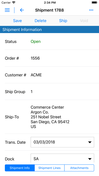
Task: Select the Shipment Info tab
Action: (20, 168)
